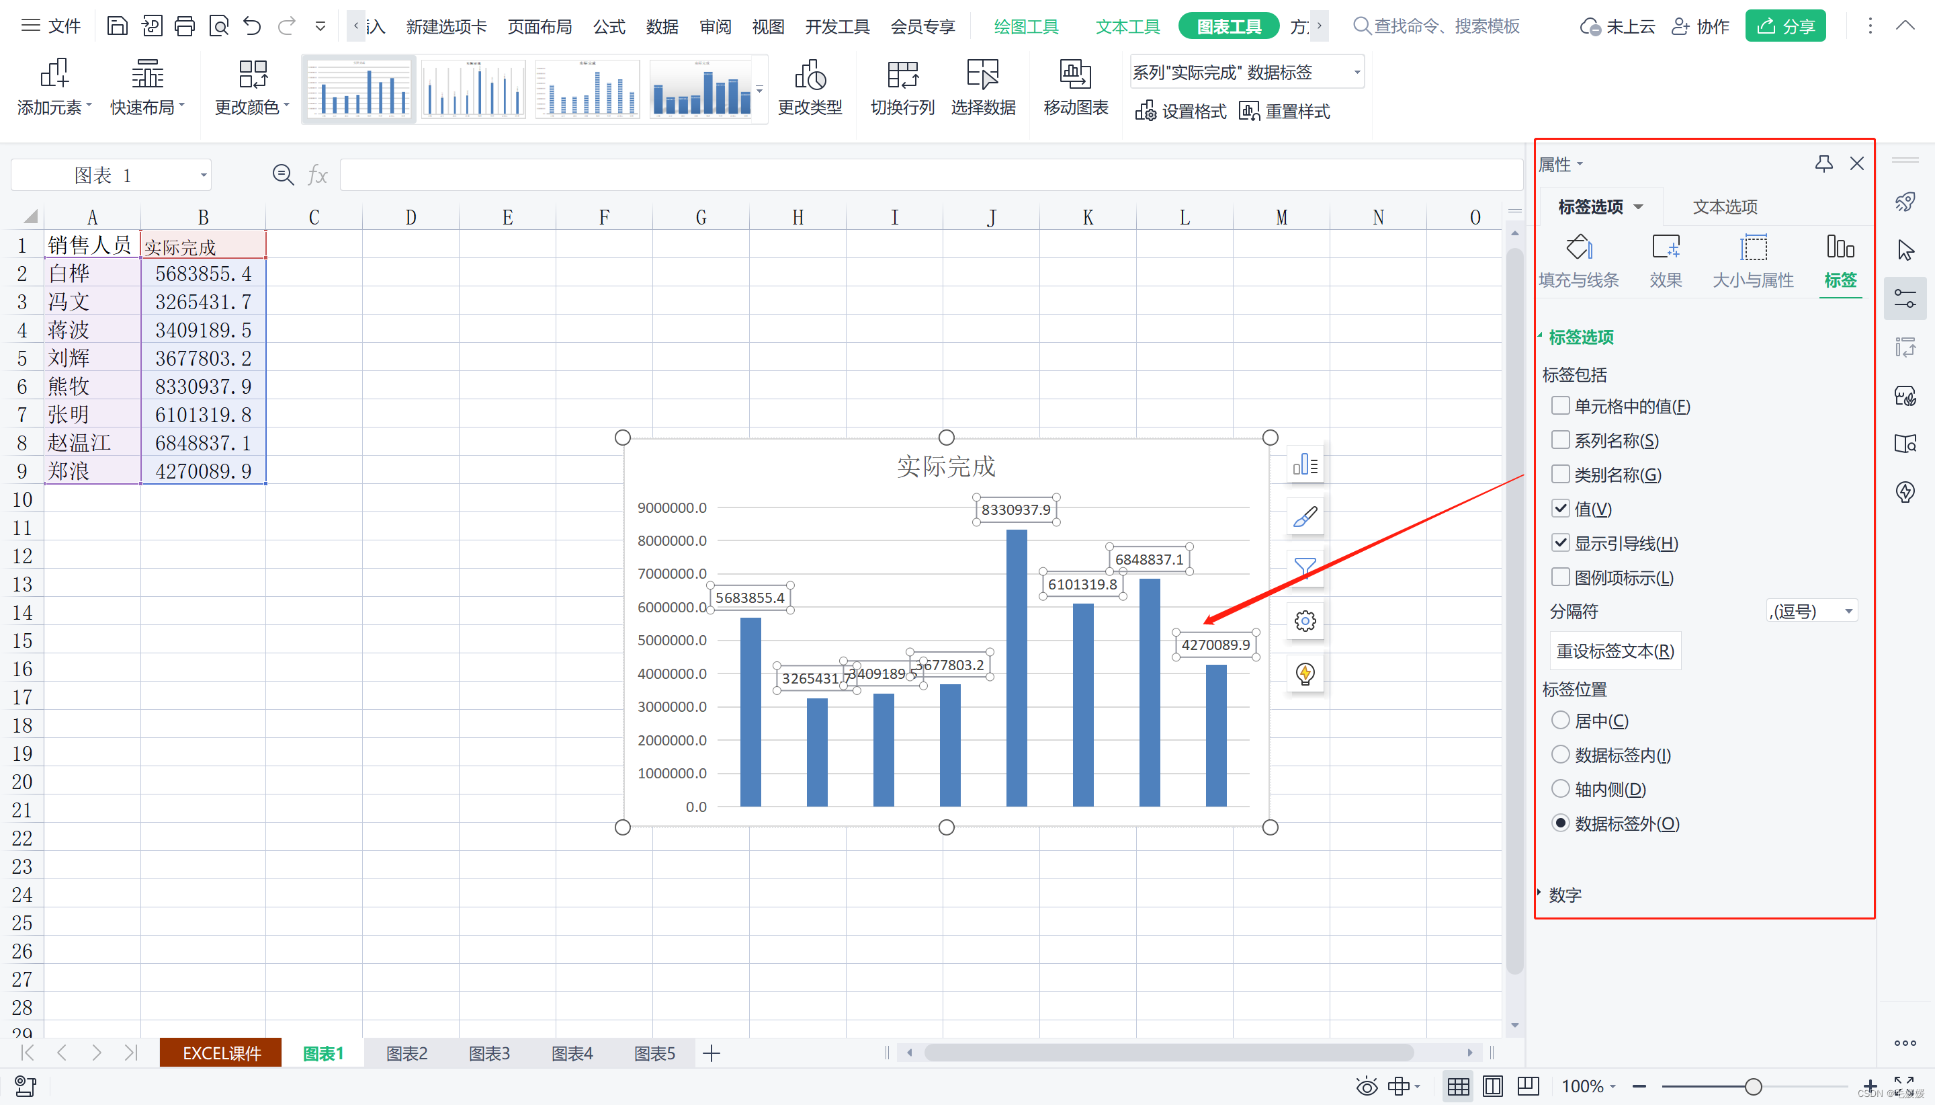Click the Redo arrow icon
Viewport: 1935px width, 1105px height.
coord(286,27)
